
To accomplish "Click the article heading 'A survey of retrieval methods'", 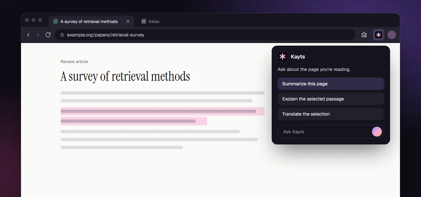I will 125,76.
